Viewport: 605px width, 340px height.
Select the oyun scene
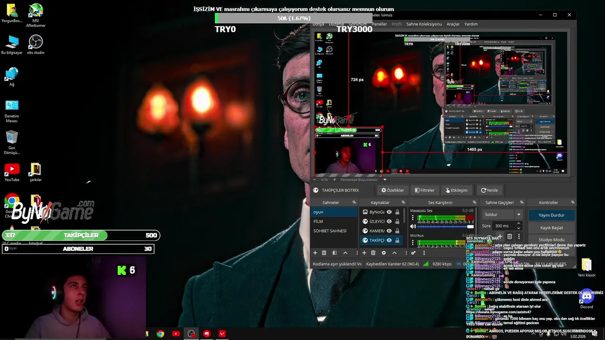[x=334, y=212]
